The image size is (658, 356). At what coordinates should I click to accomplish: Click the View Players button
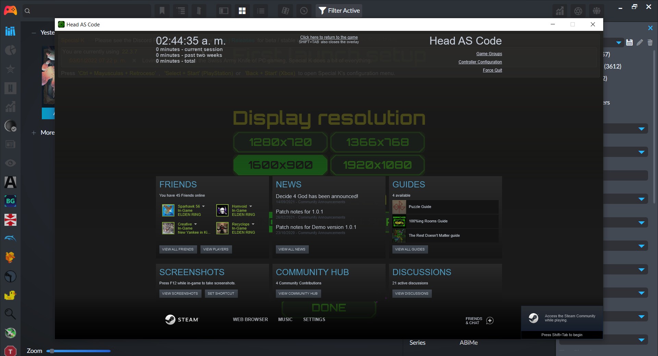point(216,249)
